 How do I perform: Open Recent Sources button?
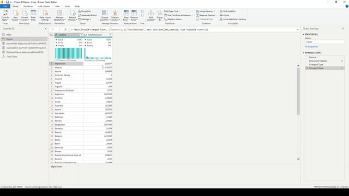tap(25, 15)
